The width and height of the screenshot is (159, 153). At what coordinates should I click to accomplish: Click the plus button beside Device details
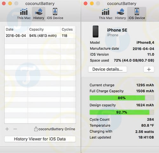(x=149, y=69)
